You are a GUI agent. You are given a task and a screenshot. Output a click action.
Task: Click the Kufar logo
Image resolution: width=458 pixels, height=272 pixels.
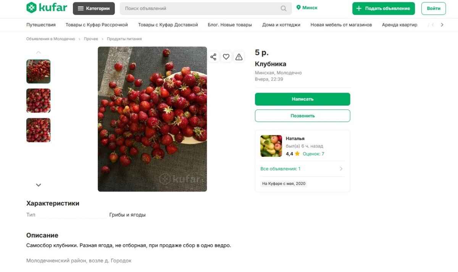click(x=47, y=8)
